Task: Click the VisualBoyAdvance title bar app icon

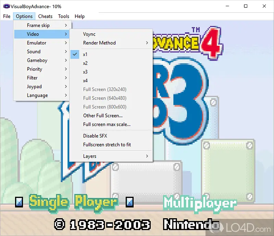Action: (6, 6)
